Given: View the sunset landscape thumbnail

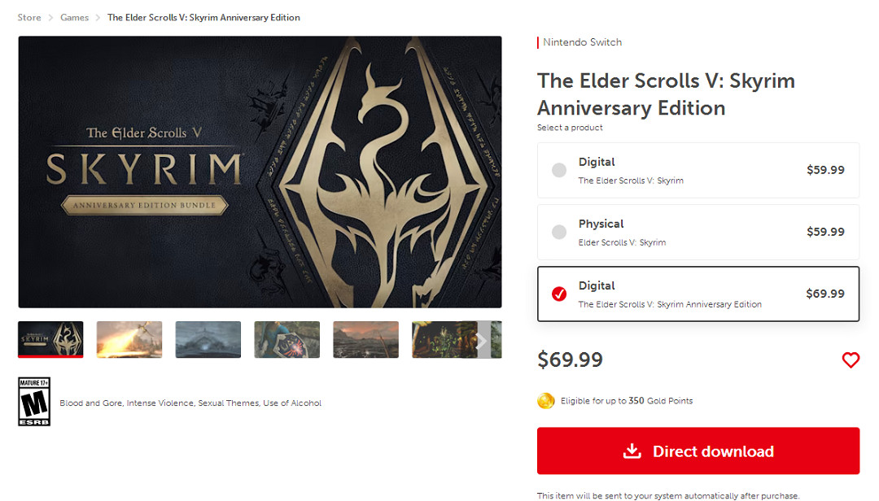Looking at the screenshot, I should [365, 339].
